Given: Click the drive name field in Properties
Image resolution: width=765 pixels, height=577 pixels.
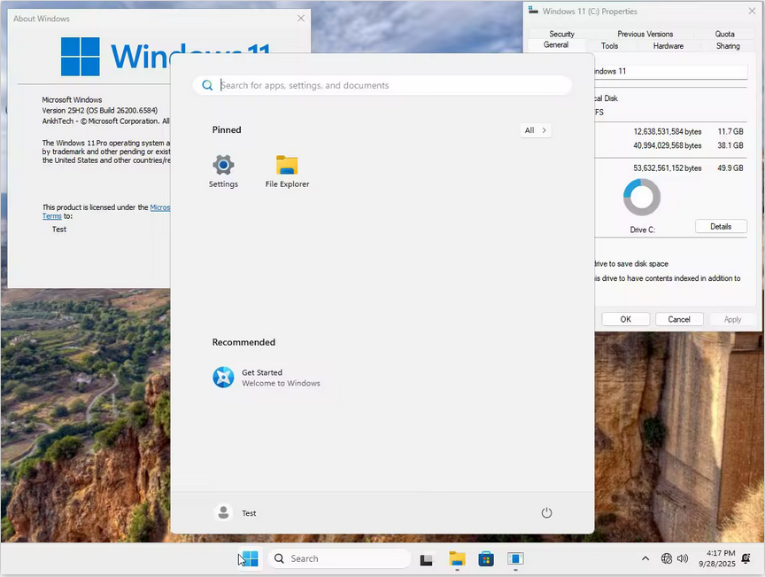Looking at the screenshot, I should click(670, 71).
